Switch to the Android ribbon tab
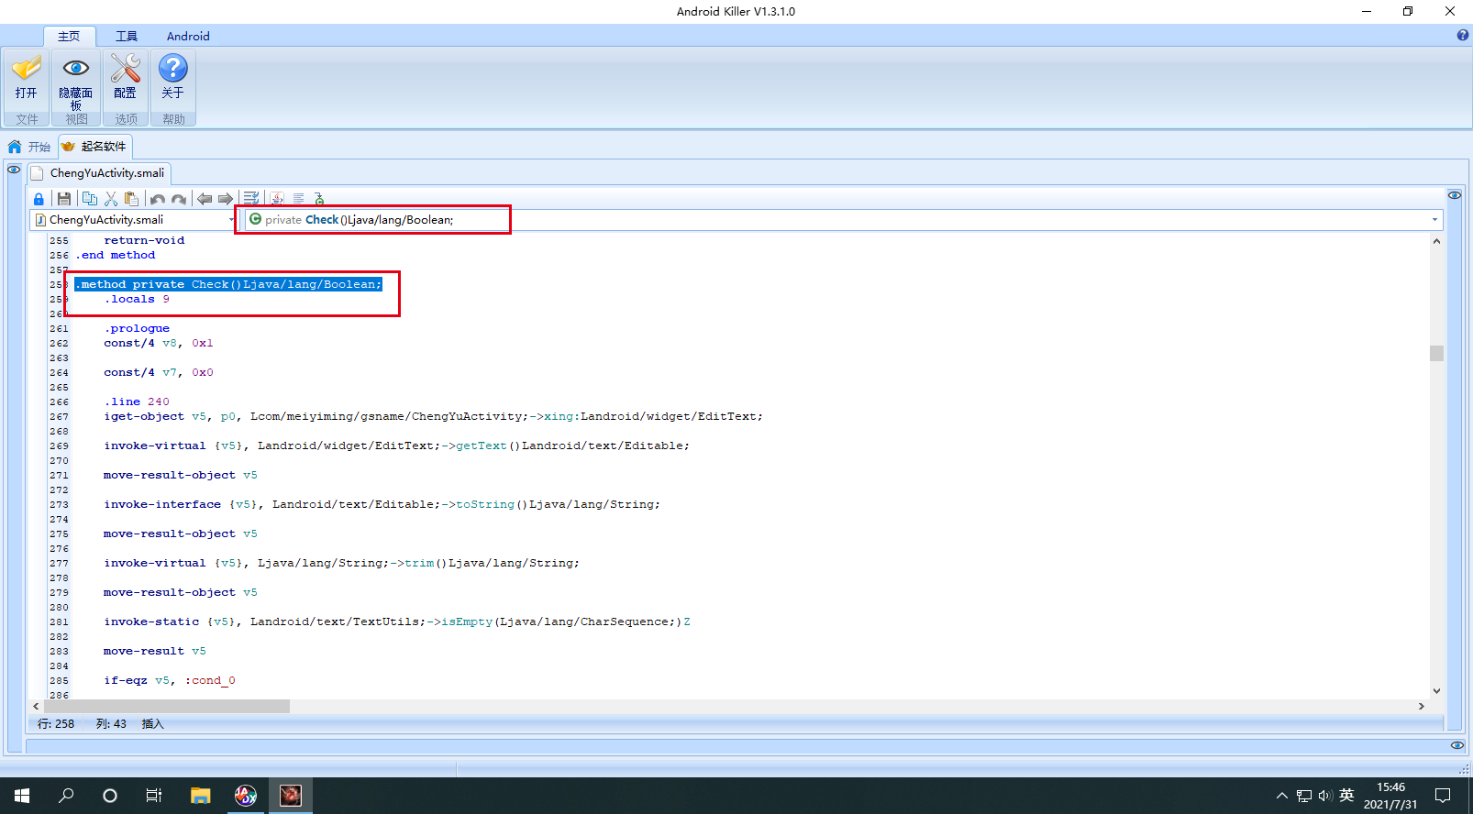 point(188,36)
